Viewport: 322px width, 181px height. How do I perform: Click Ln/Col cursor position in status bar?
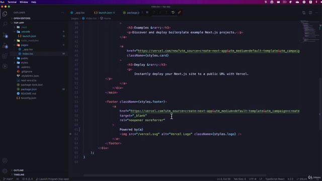tap(223, 179)
